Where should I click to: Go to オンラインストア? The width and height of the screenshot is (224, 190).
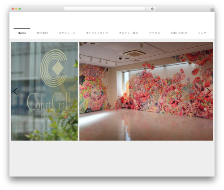[x=97, y=33]
